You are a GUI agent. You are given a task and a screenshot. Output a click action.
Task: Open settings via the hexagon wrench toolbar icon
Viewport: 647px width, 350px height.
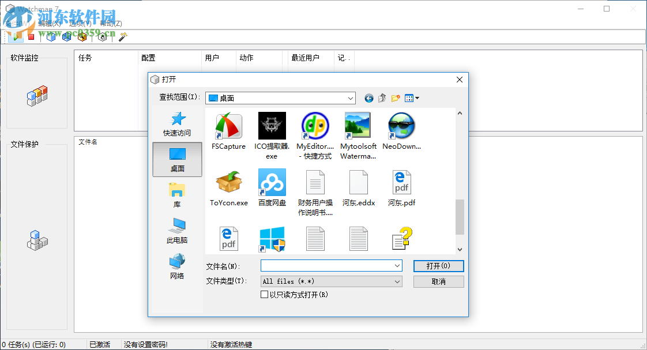point(101,36)
